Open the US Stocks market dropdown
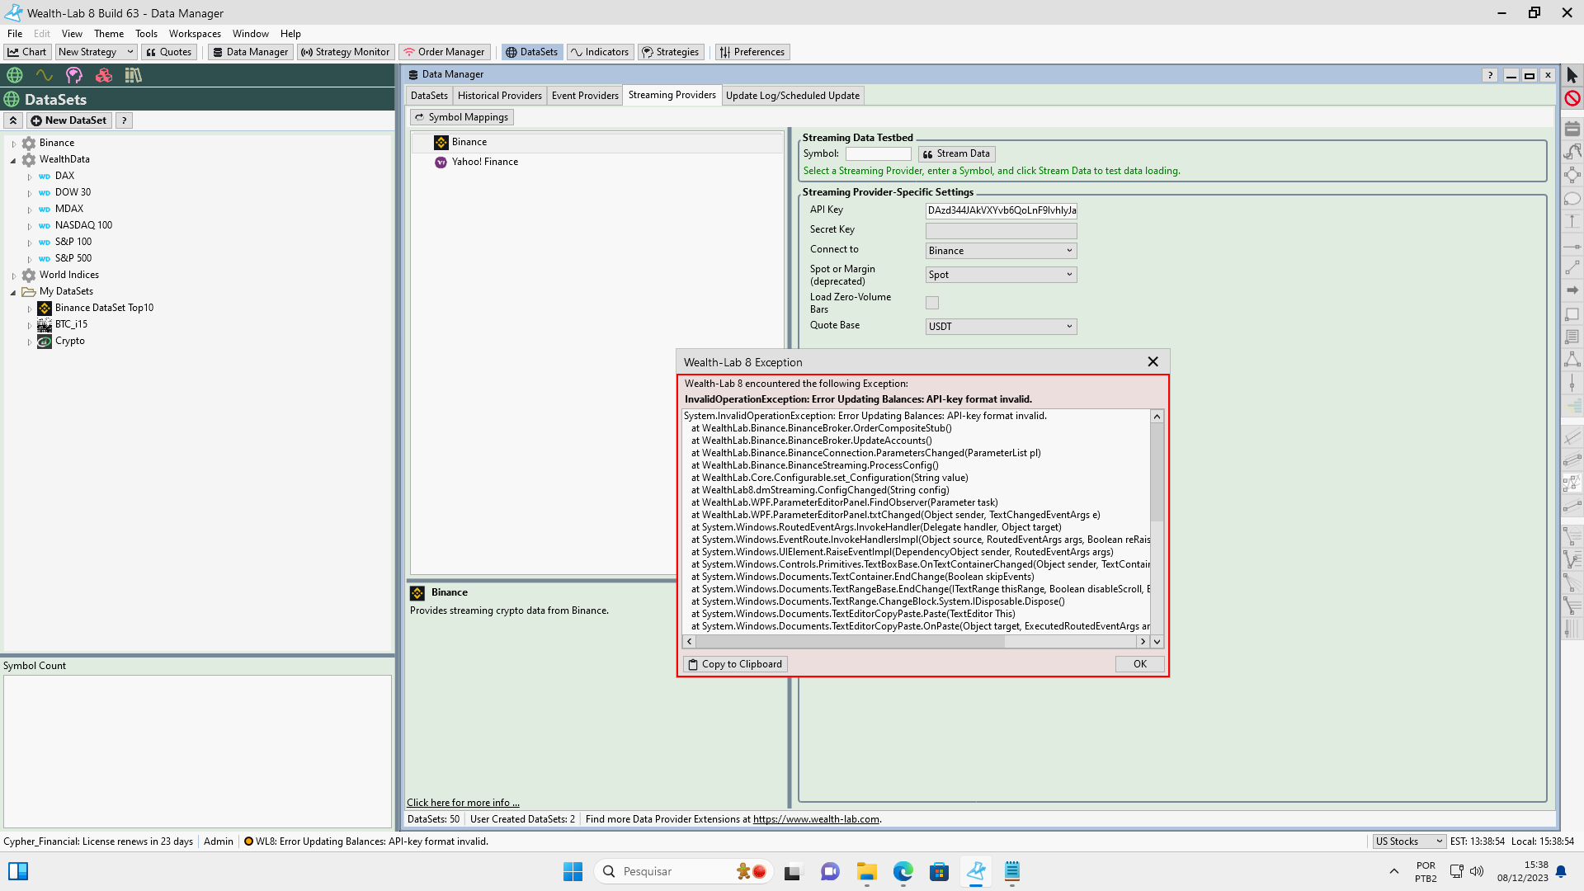 coord(1408,841)
